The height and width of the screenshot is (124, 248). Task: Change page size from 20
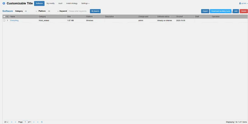[6, 122]
